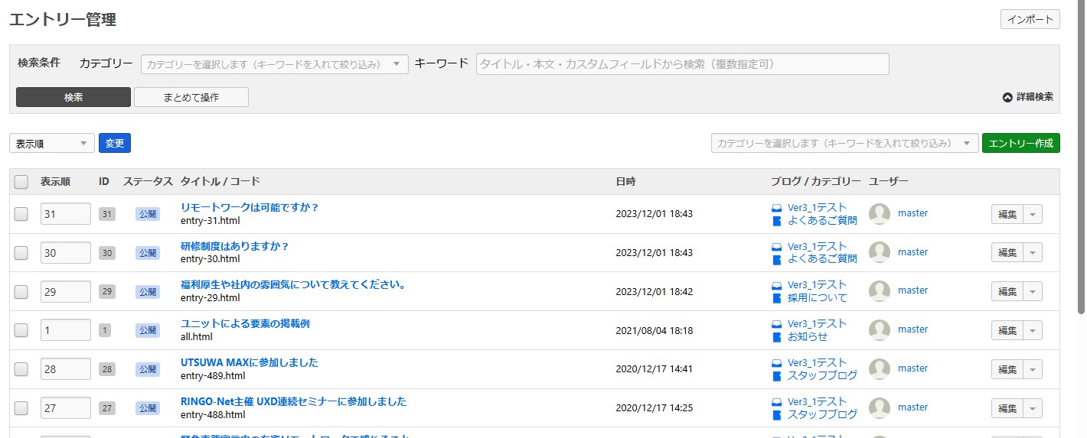
Task: Click the category icon next to お知らせ
Action: click(776, 337)
